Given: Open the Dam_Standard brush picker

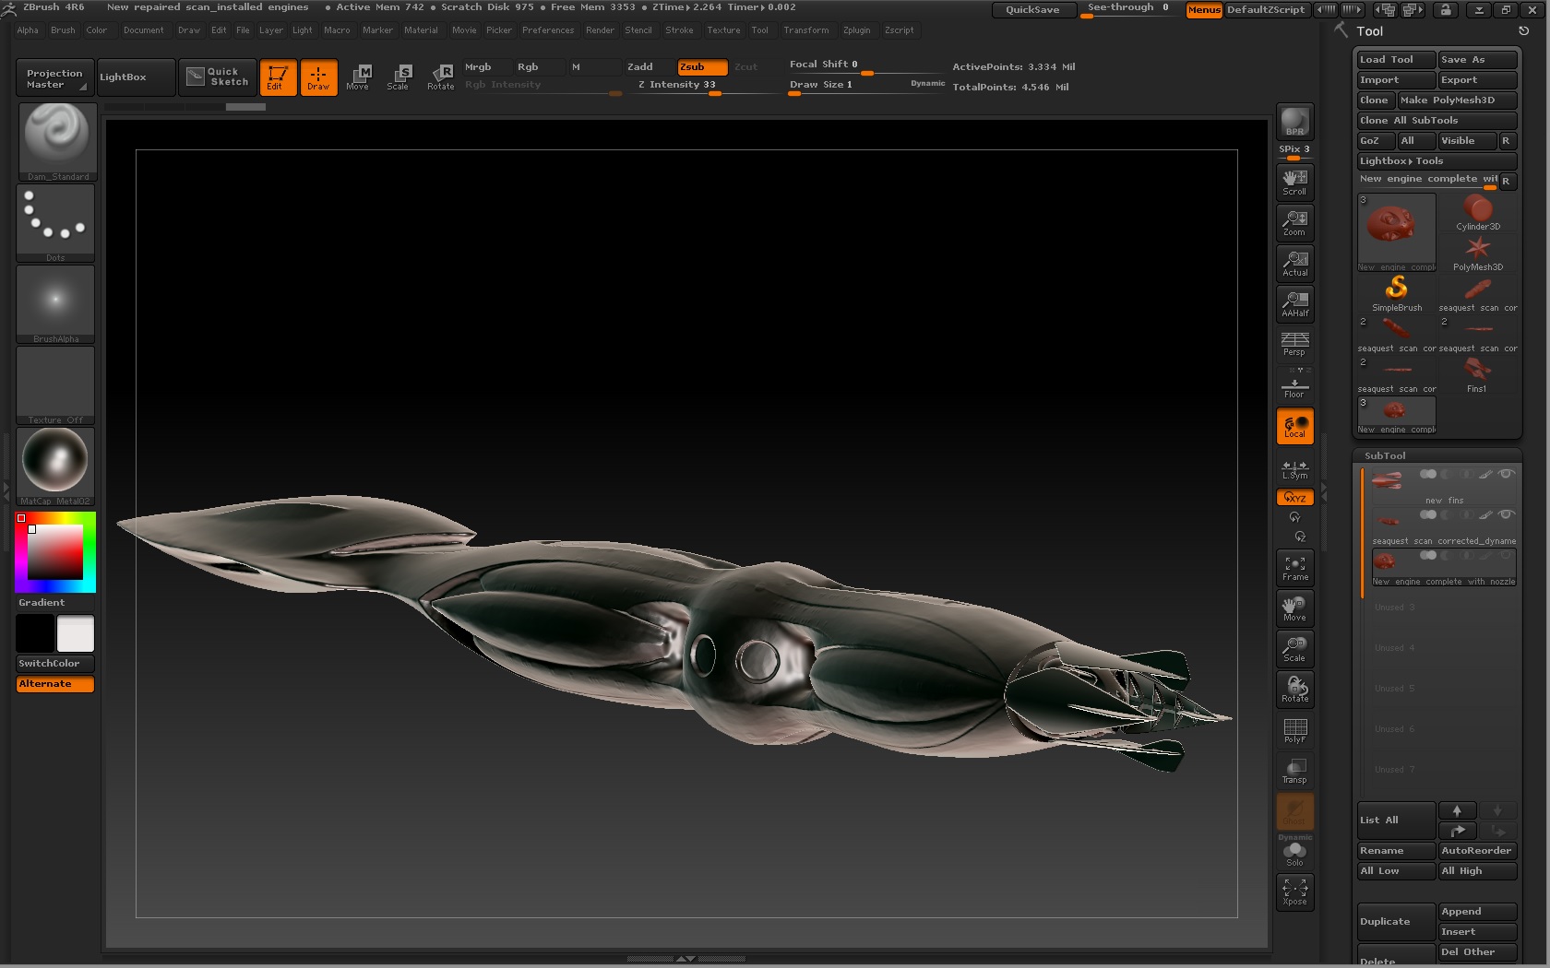Looking at the screenshot, I should [x=56, y=141].
